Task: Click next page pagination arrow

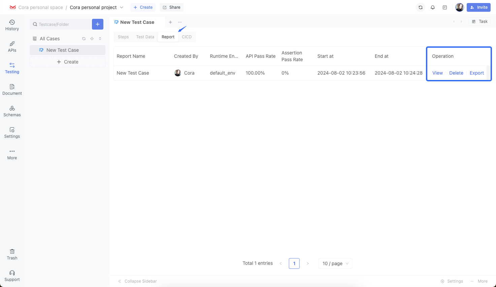Action: tap(308, 263)
